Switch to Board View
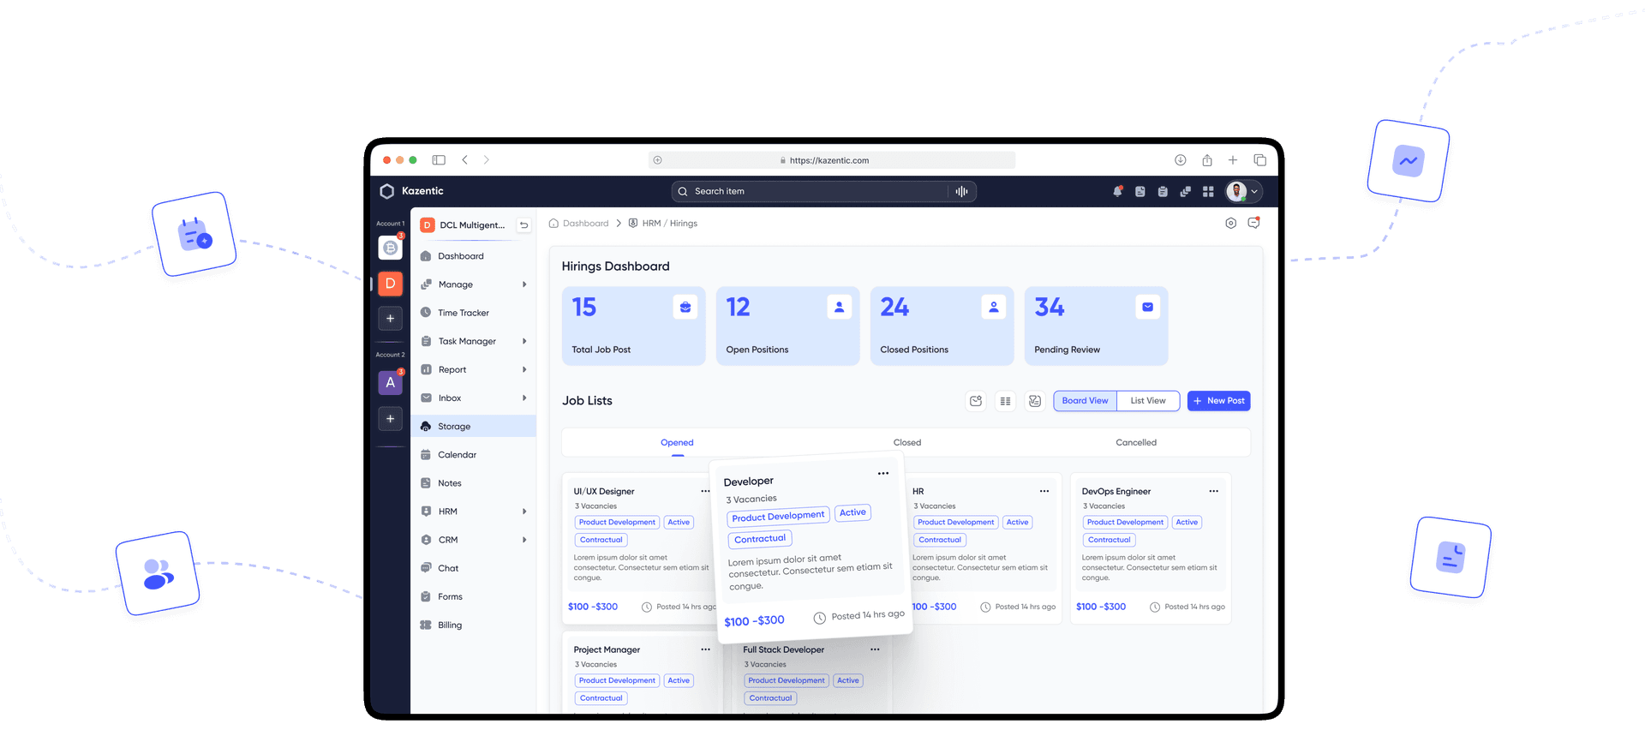Viewport: 1645px width, 748px height. [1085, 401]
